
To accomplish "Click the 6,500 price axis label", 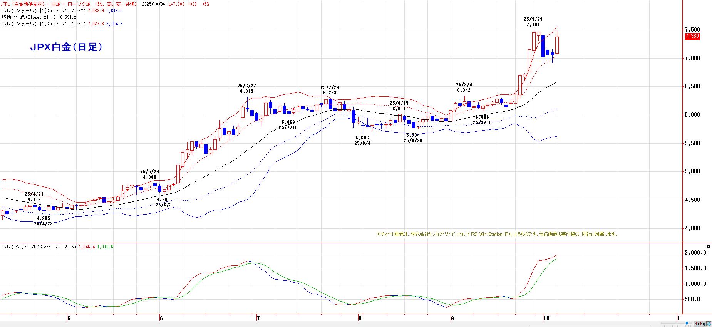I will pos(692,86).
